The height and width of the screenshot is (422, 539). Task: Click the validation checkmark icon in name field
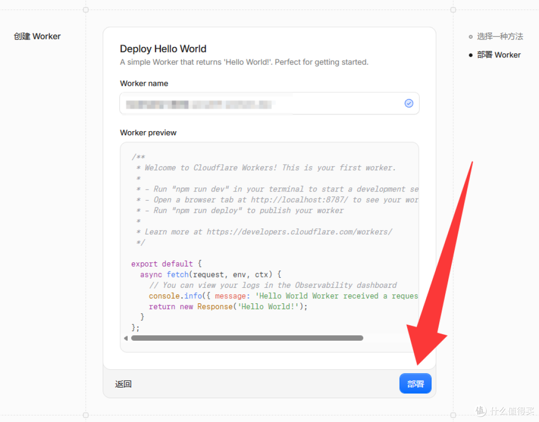[x=409, y=103]
